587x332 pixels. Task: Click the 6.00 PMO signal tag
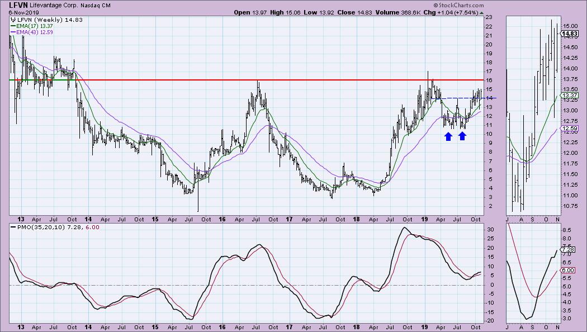568,271
